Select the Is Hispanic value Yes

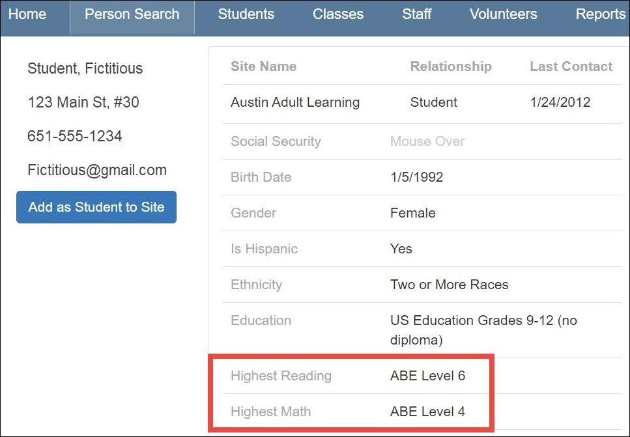click(x=401, y=249)
